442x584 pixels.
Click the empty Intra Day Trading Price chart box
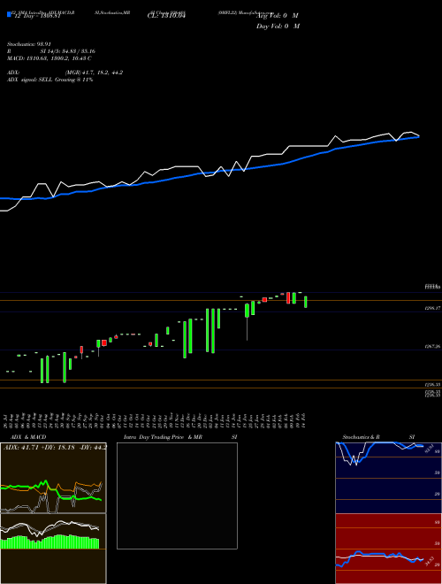(177, 496)
